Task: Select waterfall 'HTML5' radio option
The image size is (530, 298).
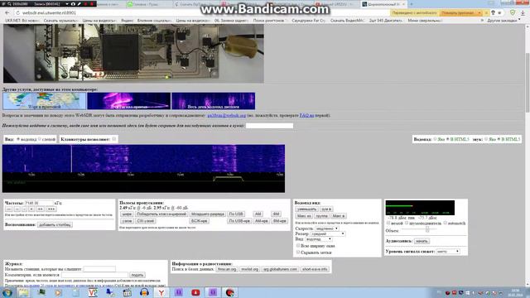Action: [447, 139]
